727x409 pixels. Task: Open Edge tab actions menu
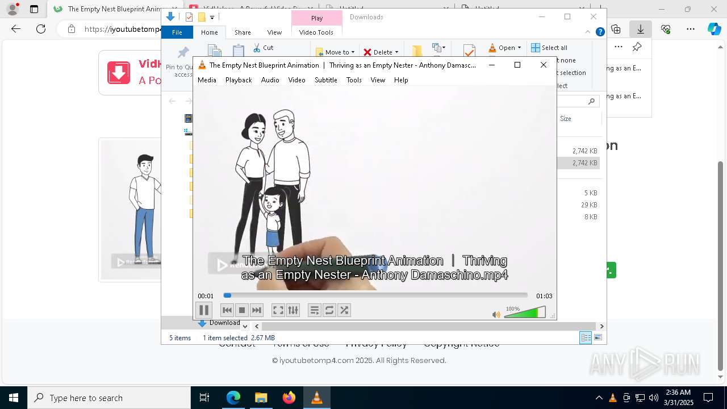34,9
